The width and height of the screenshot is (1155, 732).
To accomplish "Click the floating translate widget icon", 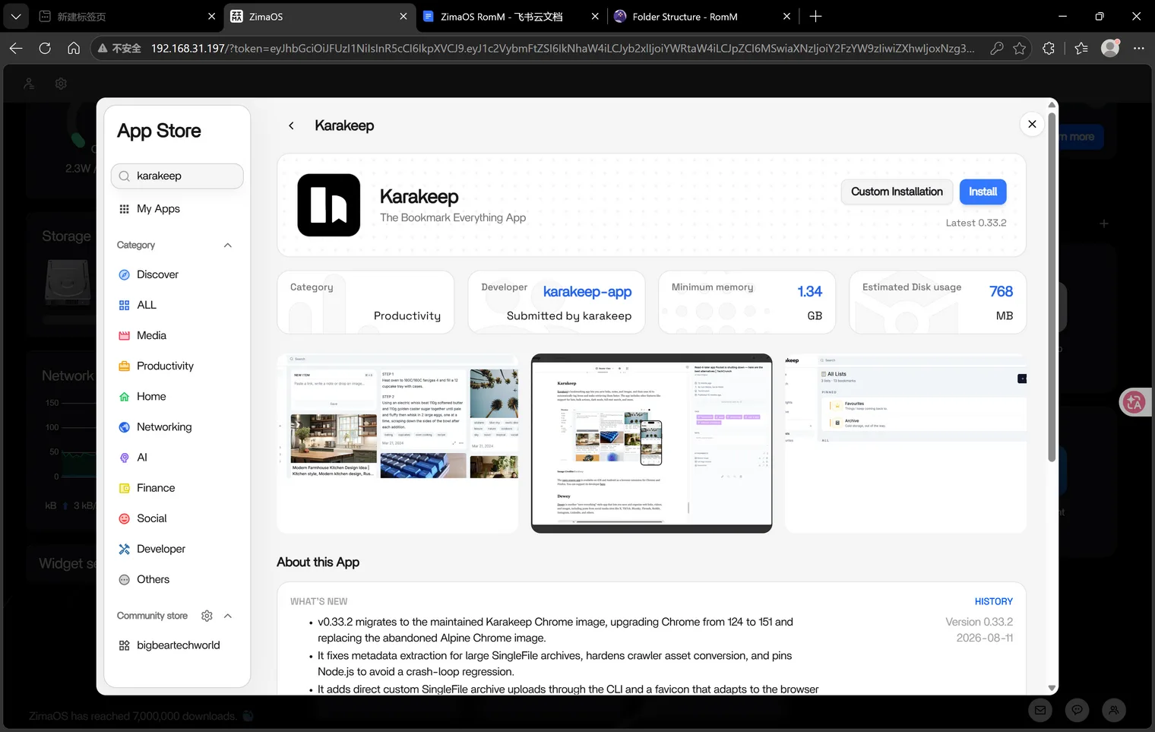I will click(1134, 402).
